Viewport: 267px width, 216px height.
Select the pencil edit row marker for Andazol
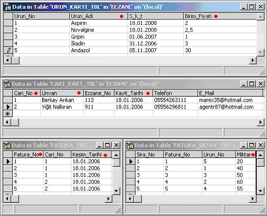8,50
